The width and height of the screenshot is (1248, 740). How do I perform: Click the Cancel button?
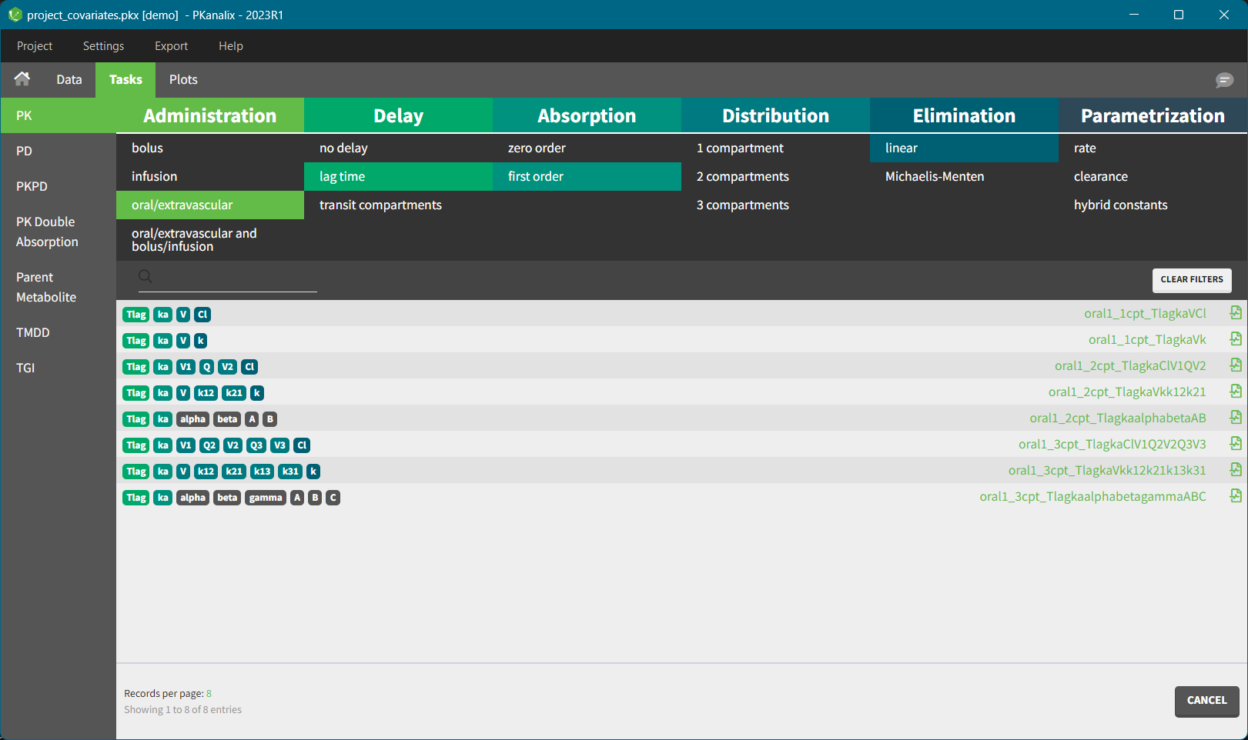pos(1206,701)
